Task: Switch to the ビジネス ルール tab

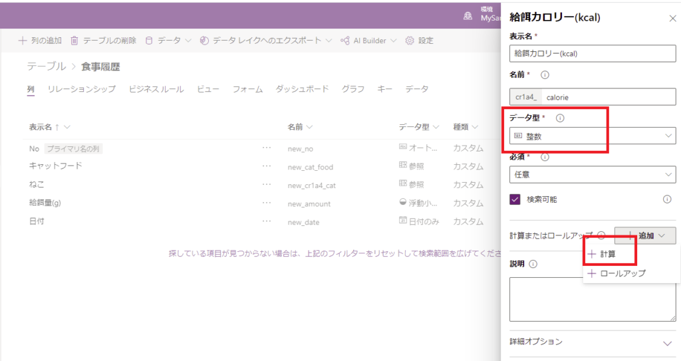Action: [156, 89]
